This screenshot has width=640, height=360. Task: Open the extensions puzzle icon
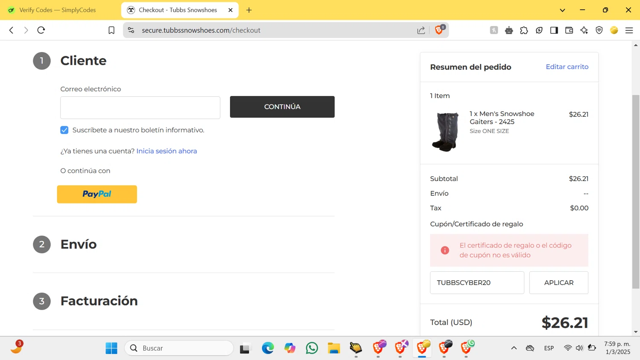pos(524,30)
